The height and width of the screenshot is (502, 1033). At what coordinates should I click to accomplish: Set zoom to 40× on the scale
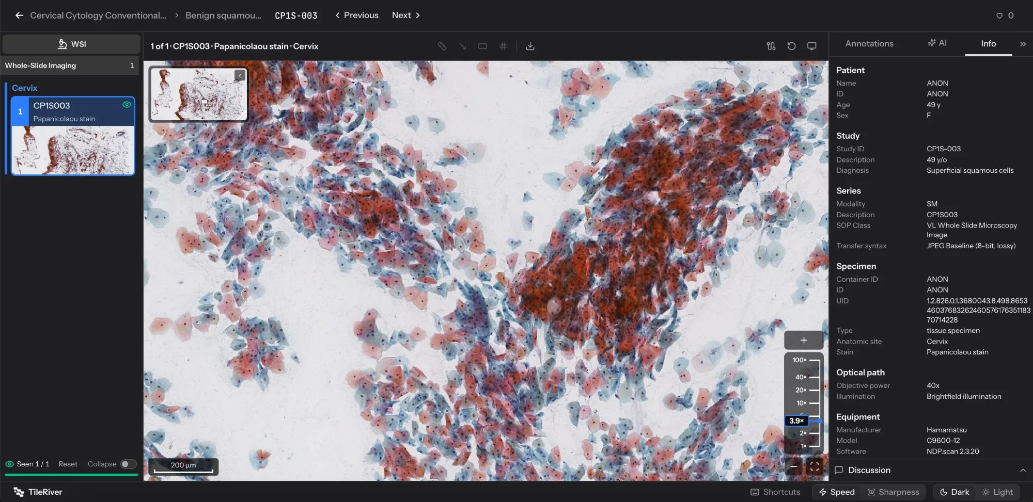[808, 377]
